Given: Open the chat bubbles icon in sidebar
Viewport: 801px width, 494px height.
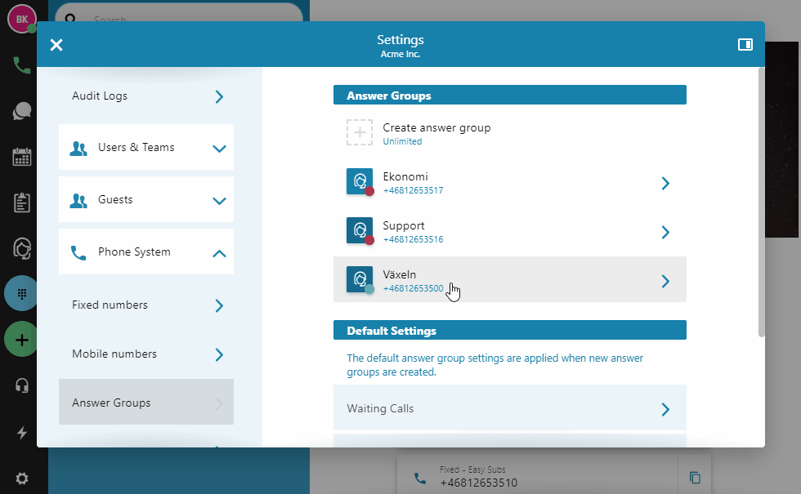Looking at the screenshot, I should (21, 111).
